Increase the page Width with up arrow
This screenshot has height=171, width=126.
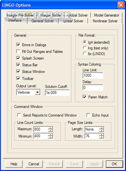click(101, 135)
